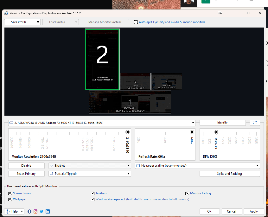
Task: Click the refresh monitors icon button
Action: (x=255, y=123)
